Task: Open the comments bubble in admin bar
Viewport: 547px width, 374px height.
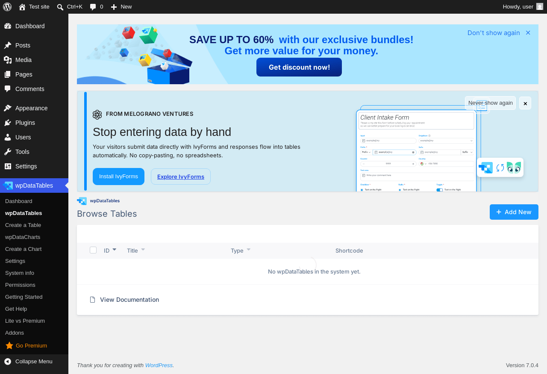Action: 93,7
